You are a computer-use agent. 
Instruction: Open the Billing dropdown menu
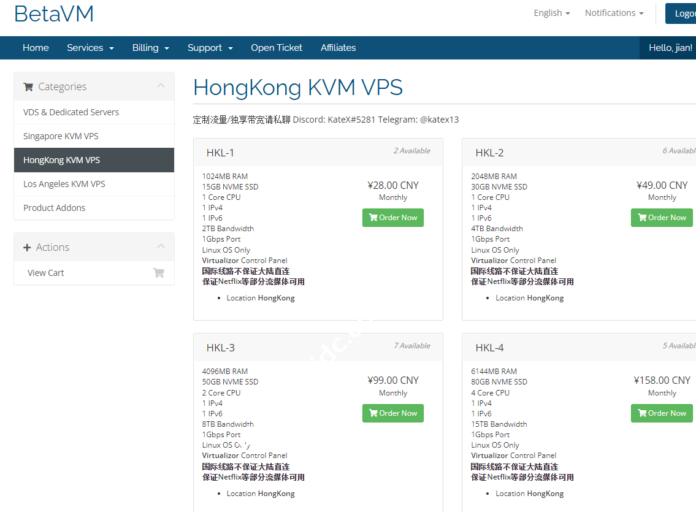(x=150, y=47)
